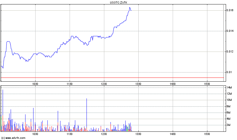Screen dimensions: 237x140
Task: Click the 1330 time label under volume chart
Action: pyautogui.click(x=138, y=134)
